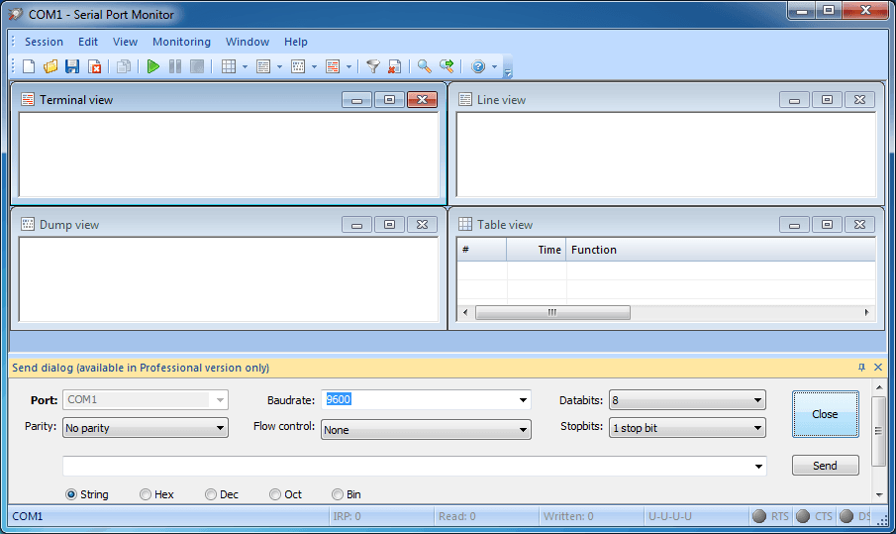The image size is (896, 534).
Task: Toggle Terminal view from toolbar icon
Action: pos(333,66)
